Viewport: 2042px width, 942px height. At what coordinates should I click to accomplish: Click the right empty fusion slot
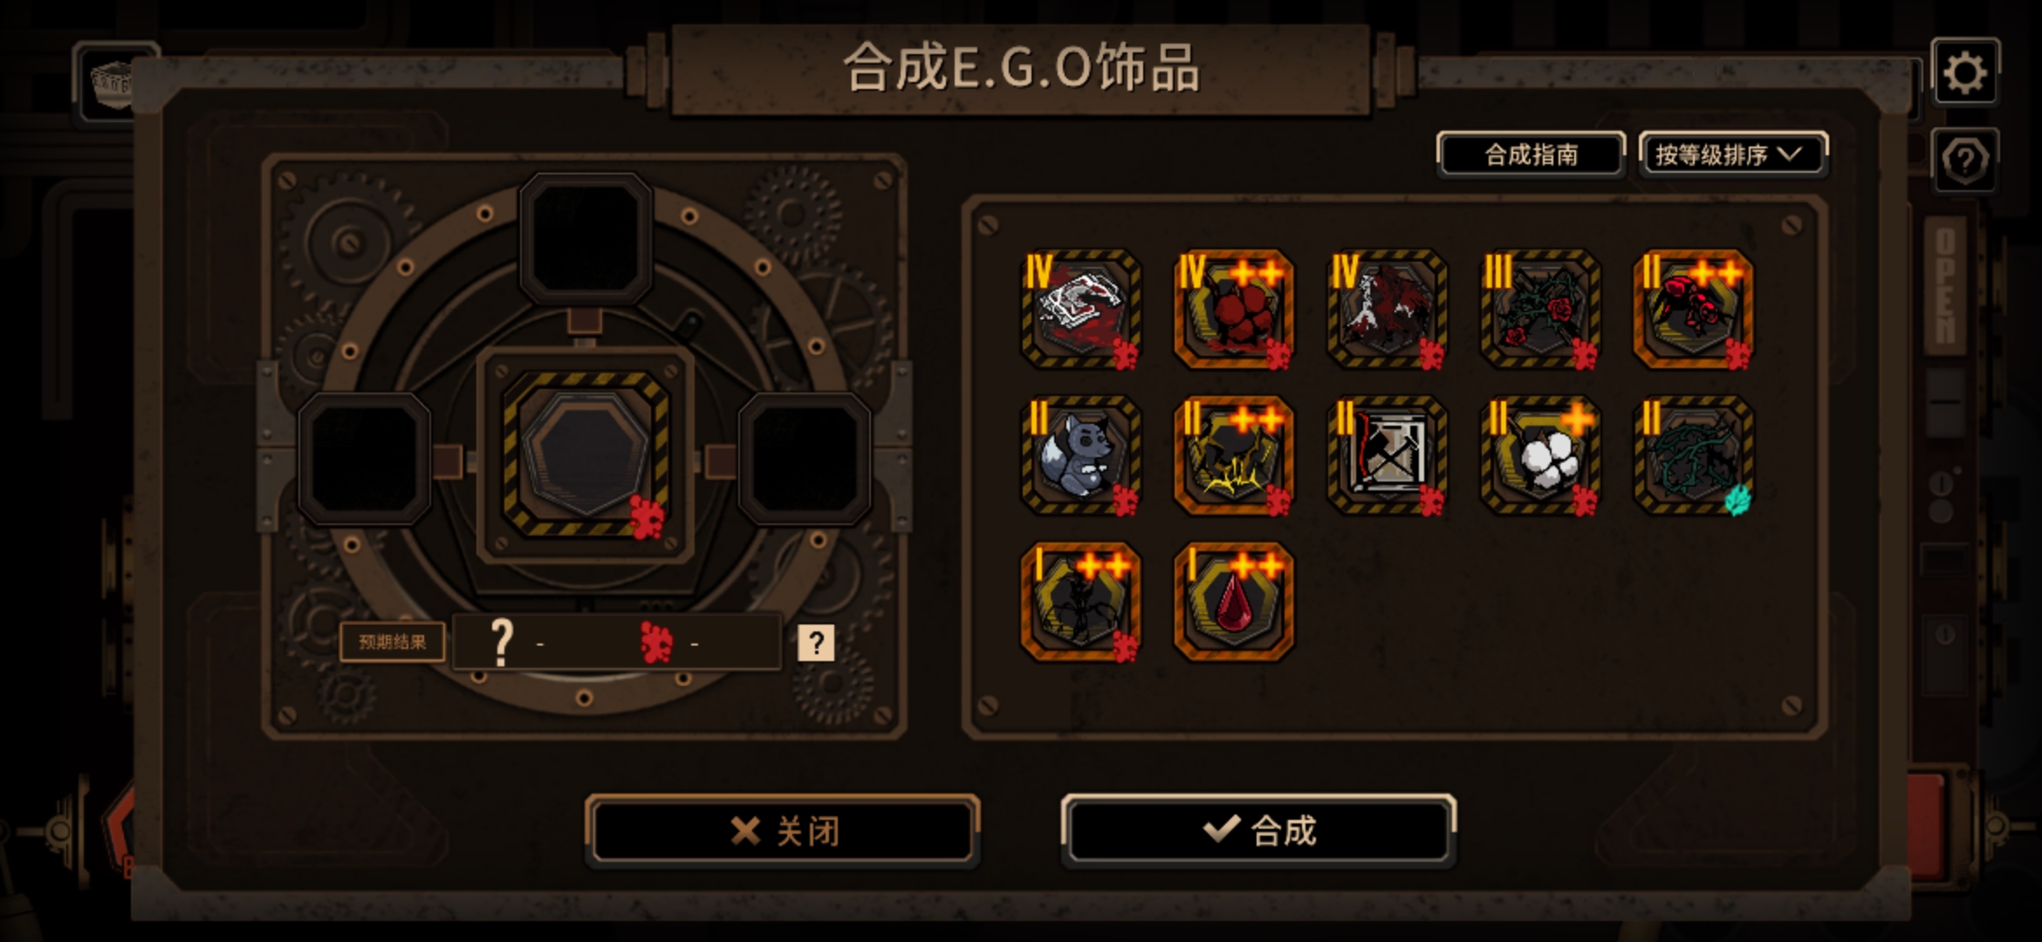click(x=804, y=458)
